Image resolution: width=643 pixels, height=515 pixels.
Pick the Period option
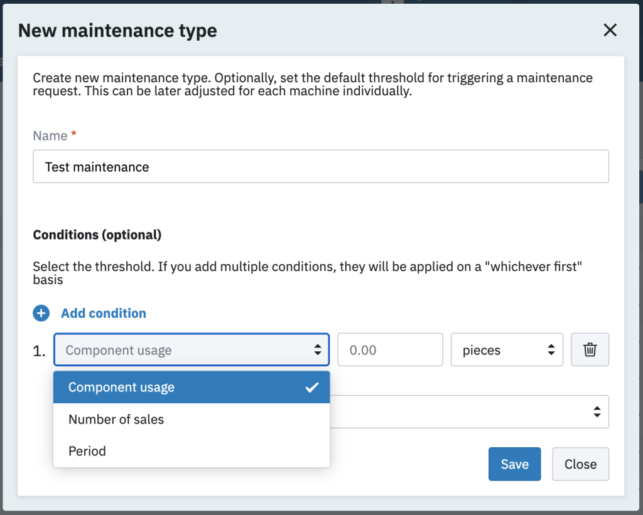point(87,451)
